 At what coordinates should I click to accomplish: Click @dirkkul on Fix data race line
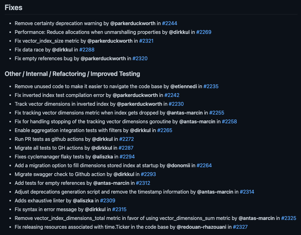pyautogui.click(x=62, y=50)
